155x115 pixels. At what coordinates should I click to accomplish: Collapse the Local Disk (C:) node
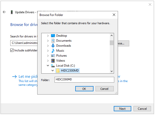[x=48, y=66]
